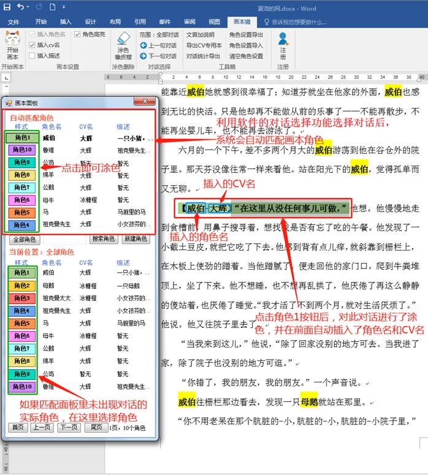The image size is (428, 475).
Task: Go to 首页 in the role list
Action: click(18, 427)
